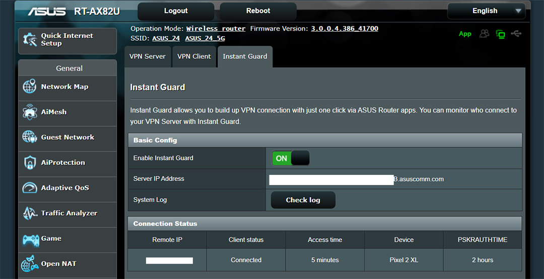Click the Basic Config section header
The image size is (544, 279).
(325, 140)
